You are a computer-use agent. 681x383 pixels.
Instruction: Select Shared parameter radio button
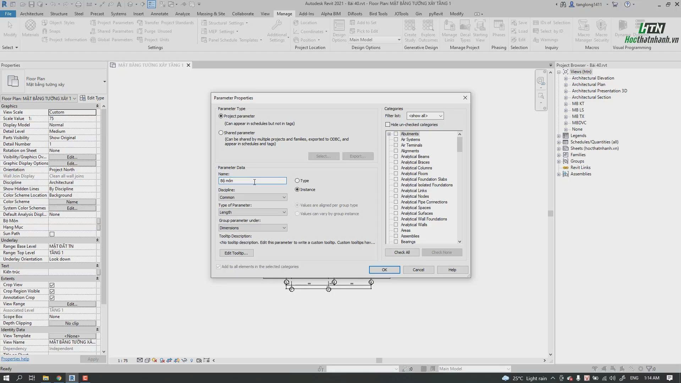[x=221, y=133]
